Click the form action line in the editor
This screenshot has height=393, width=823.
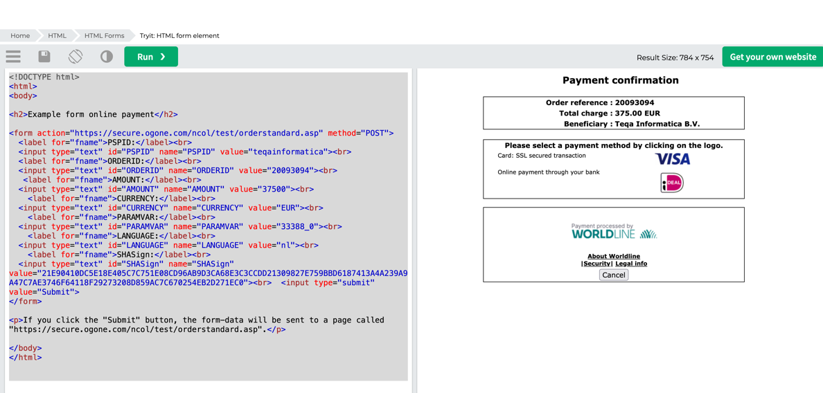(x=201, y=133)
